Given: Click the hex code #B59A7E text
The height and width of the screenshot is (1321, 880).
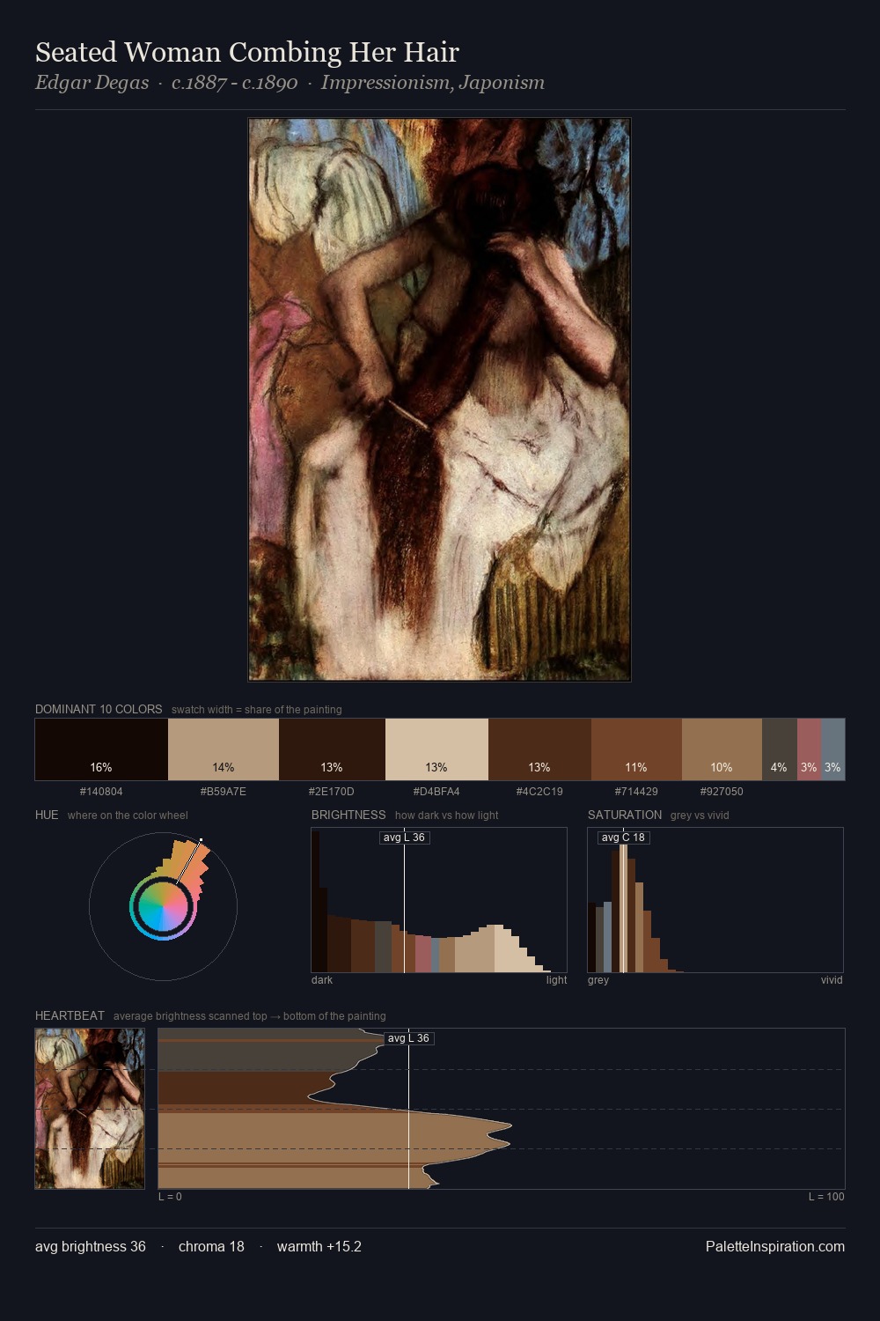Looking at the screenshot, I should 224,792.
